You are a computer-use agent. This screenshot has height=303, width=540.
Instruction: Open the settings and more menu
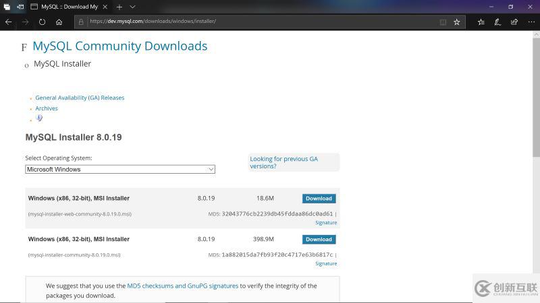coord(531,22)
